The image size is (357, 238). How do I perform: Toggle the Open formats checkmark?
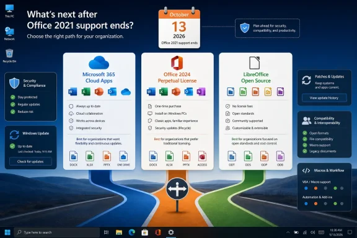click(x=305, y=133)
